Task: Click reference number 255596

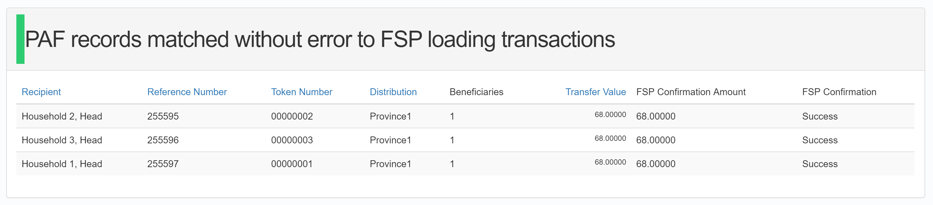Action: [x=163, y=140]
